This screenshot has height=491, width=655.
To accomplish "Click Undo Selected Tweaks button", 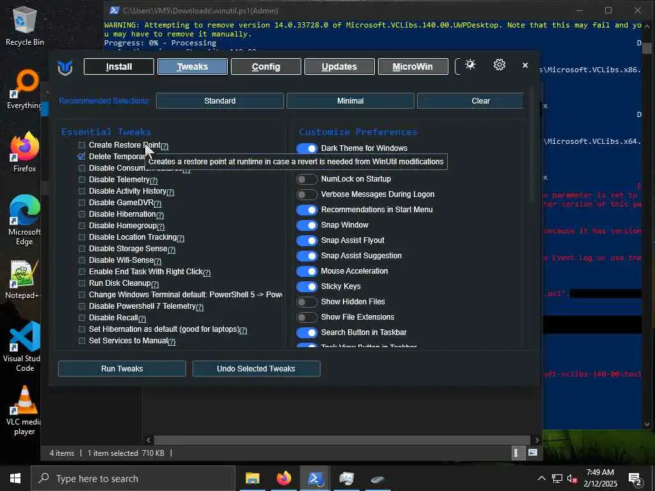I will (256, 369).
